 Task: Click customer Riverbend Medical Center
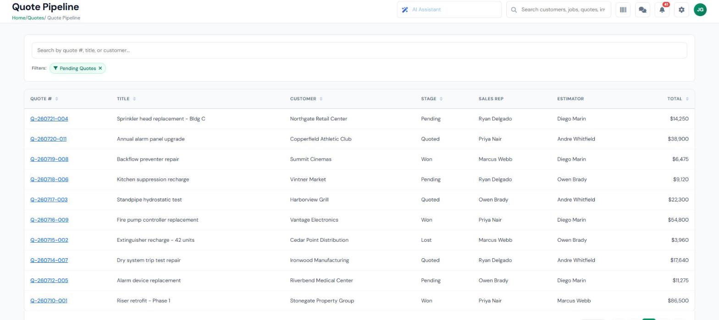[x=321, y=281]
